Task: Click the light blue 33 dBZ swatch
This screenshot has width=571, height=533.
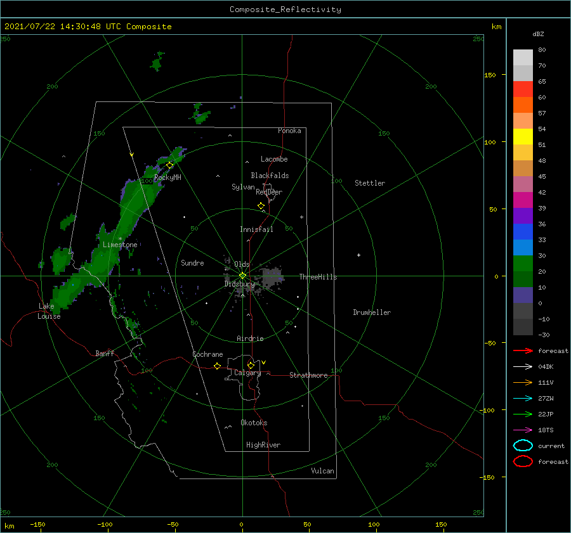Action: click(x=523, y=248)
